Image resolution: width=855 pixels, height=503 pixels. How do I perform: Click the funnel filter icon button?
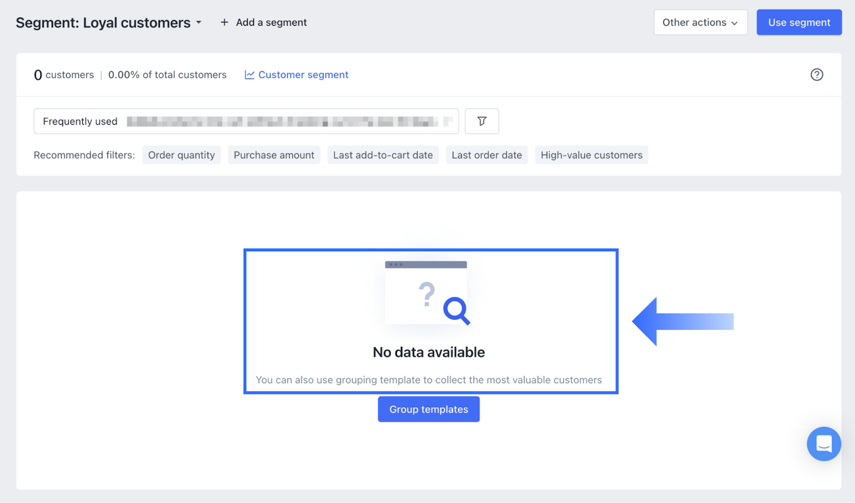pyautogui.click(x=481, y=121)
